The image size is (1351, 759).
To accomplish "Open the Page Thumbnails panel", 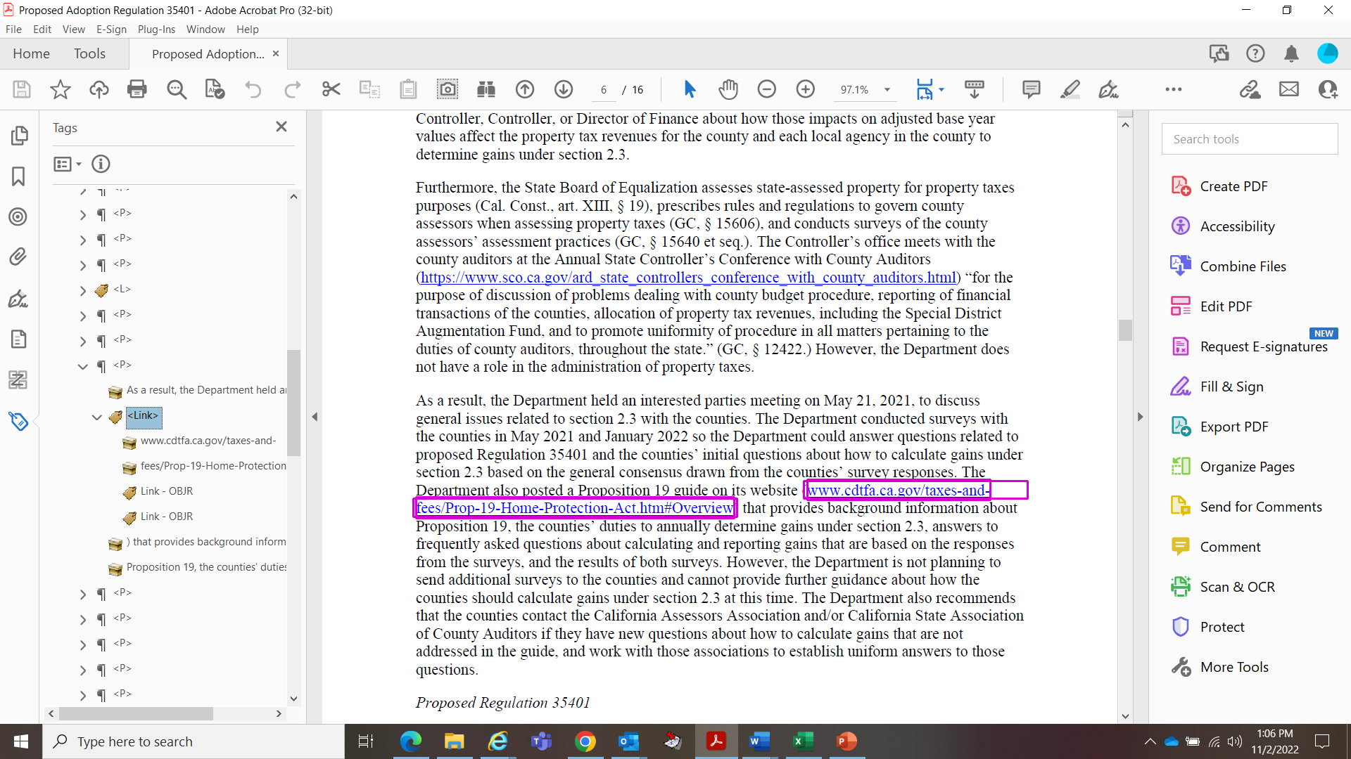I will (19, 136).
